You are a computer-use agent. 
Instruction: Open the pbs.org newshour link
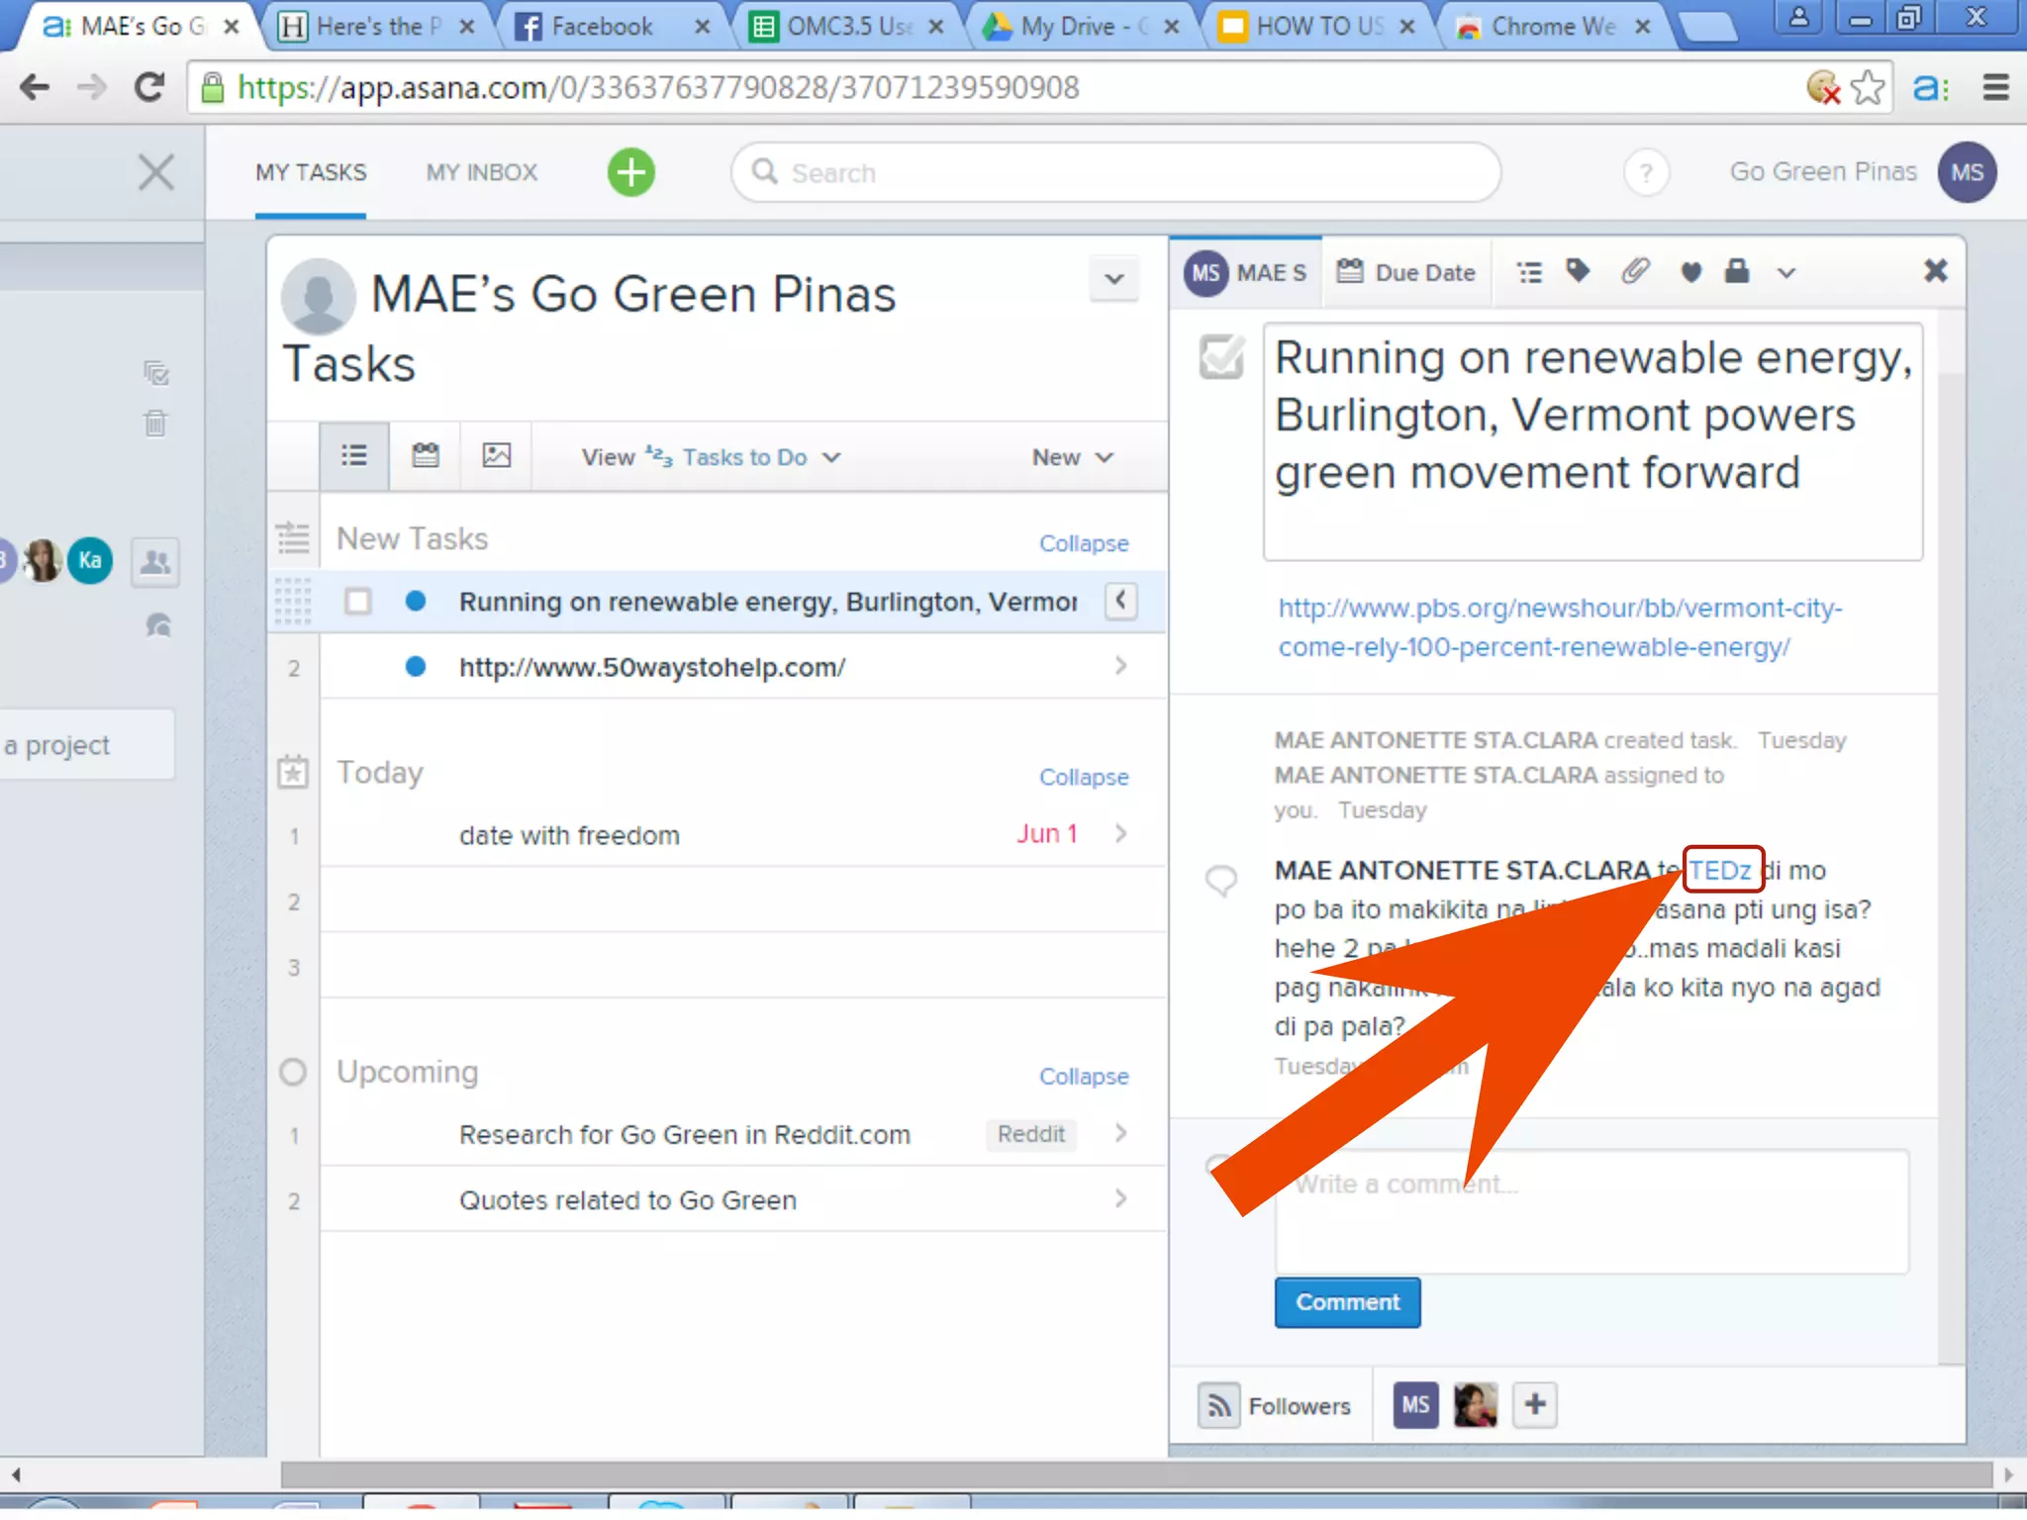1559,627
